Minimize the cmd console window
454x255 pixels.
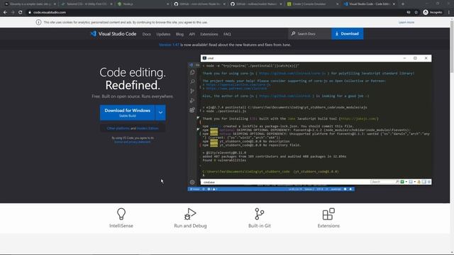click(404, 58)
